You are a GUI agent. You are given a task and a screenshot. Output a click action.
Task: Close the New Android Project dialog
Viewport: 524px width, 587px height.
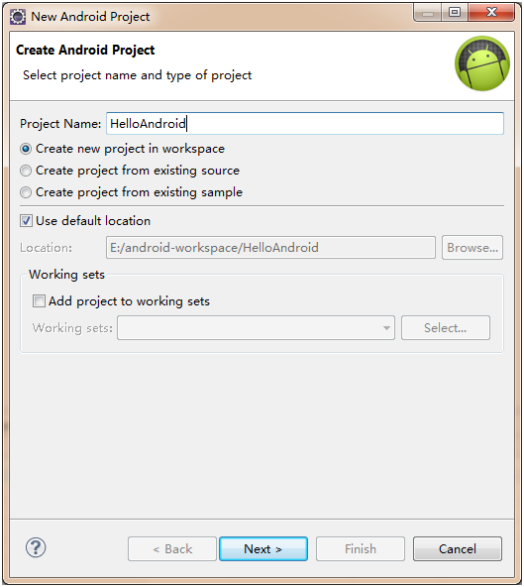coord(491,13)
